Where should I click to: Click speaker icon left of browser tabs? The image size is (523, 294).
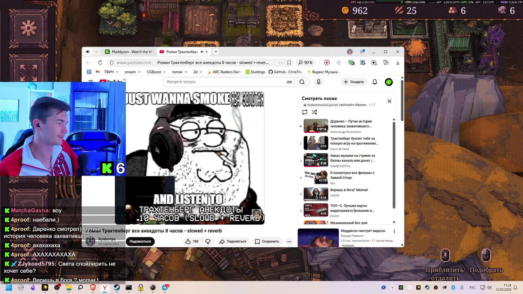point(87,52)
